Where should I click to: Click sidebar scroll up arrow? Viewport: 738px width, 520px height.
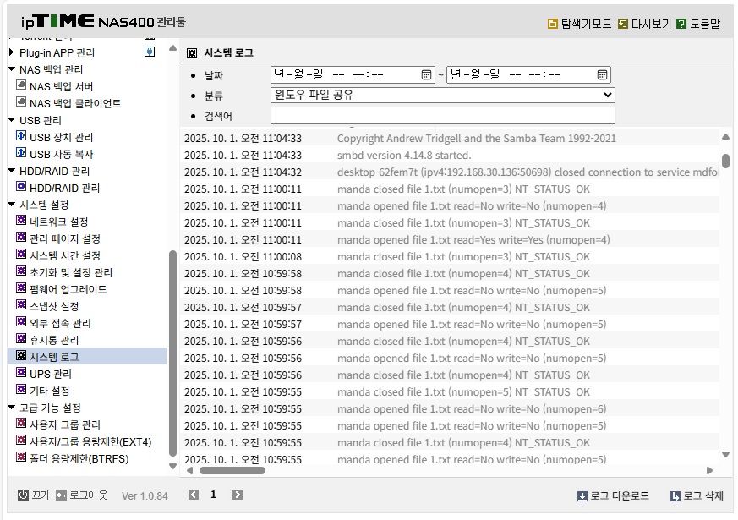pyautogui.click(x=172, y=48)
